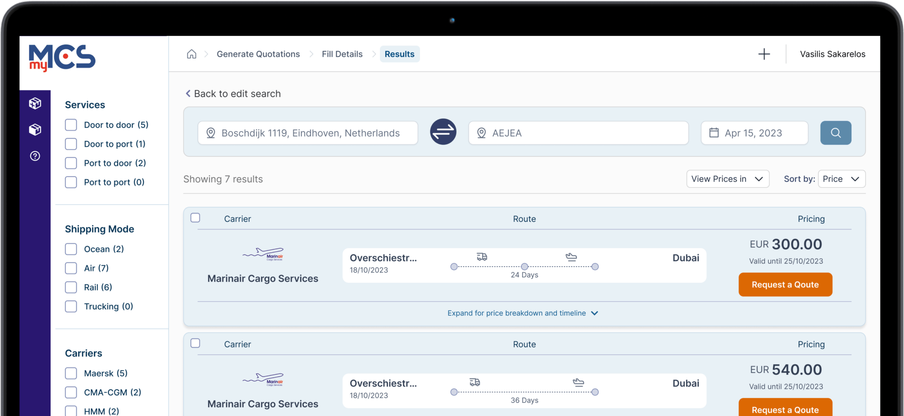Image resolution: width=904 pixels, height=416 pixels.
Task: Open the Sort by Price dropdown
Action: (x=841, y=179)
